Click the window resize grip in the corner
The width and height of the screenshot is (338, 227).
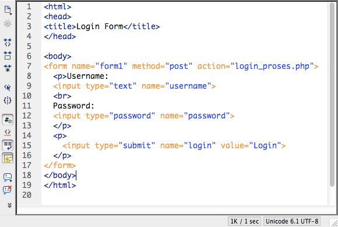[334, 223]
